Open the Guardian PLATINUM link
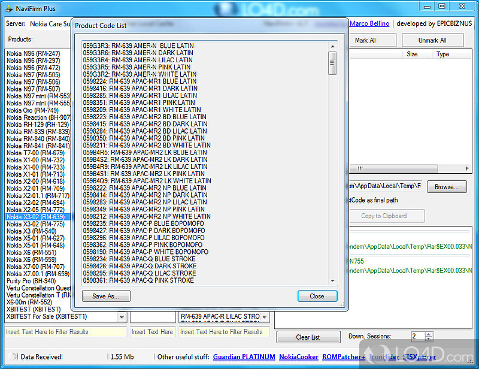 pyautogui.click(x=244, y=357)
